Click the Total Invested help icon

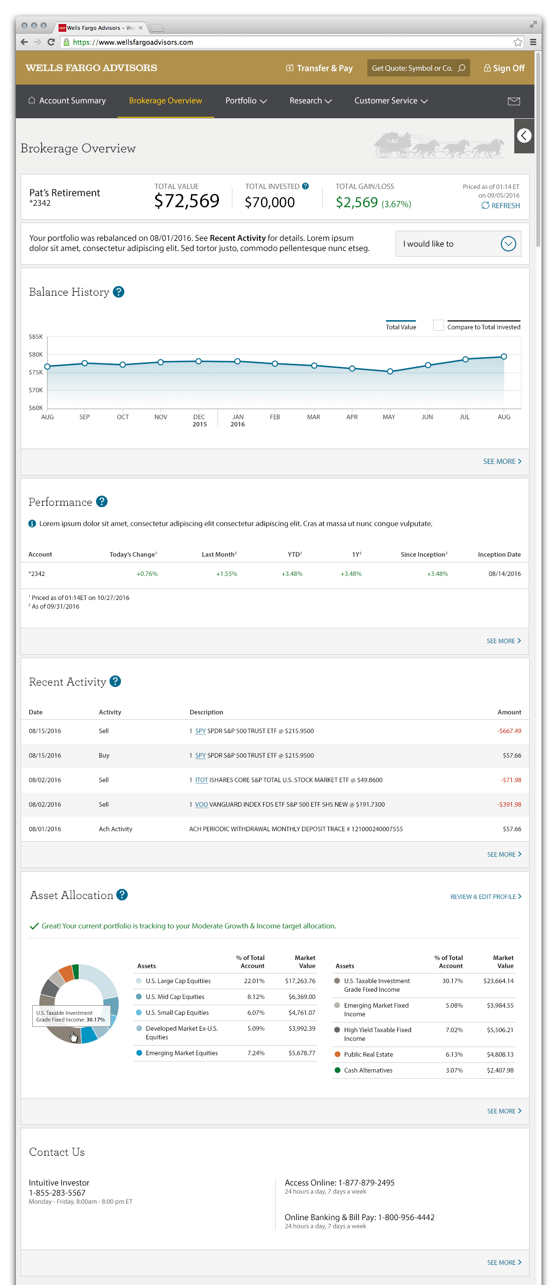click(305, 187)
